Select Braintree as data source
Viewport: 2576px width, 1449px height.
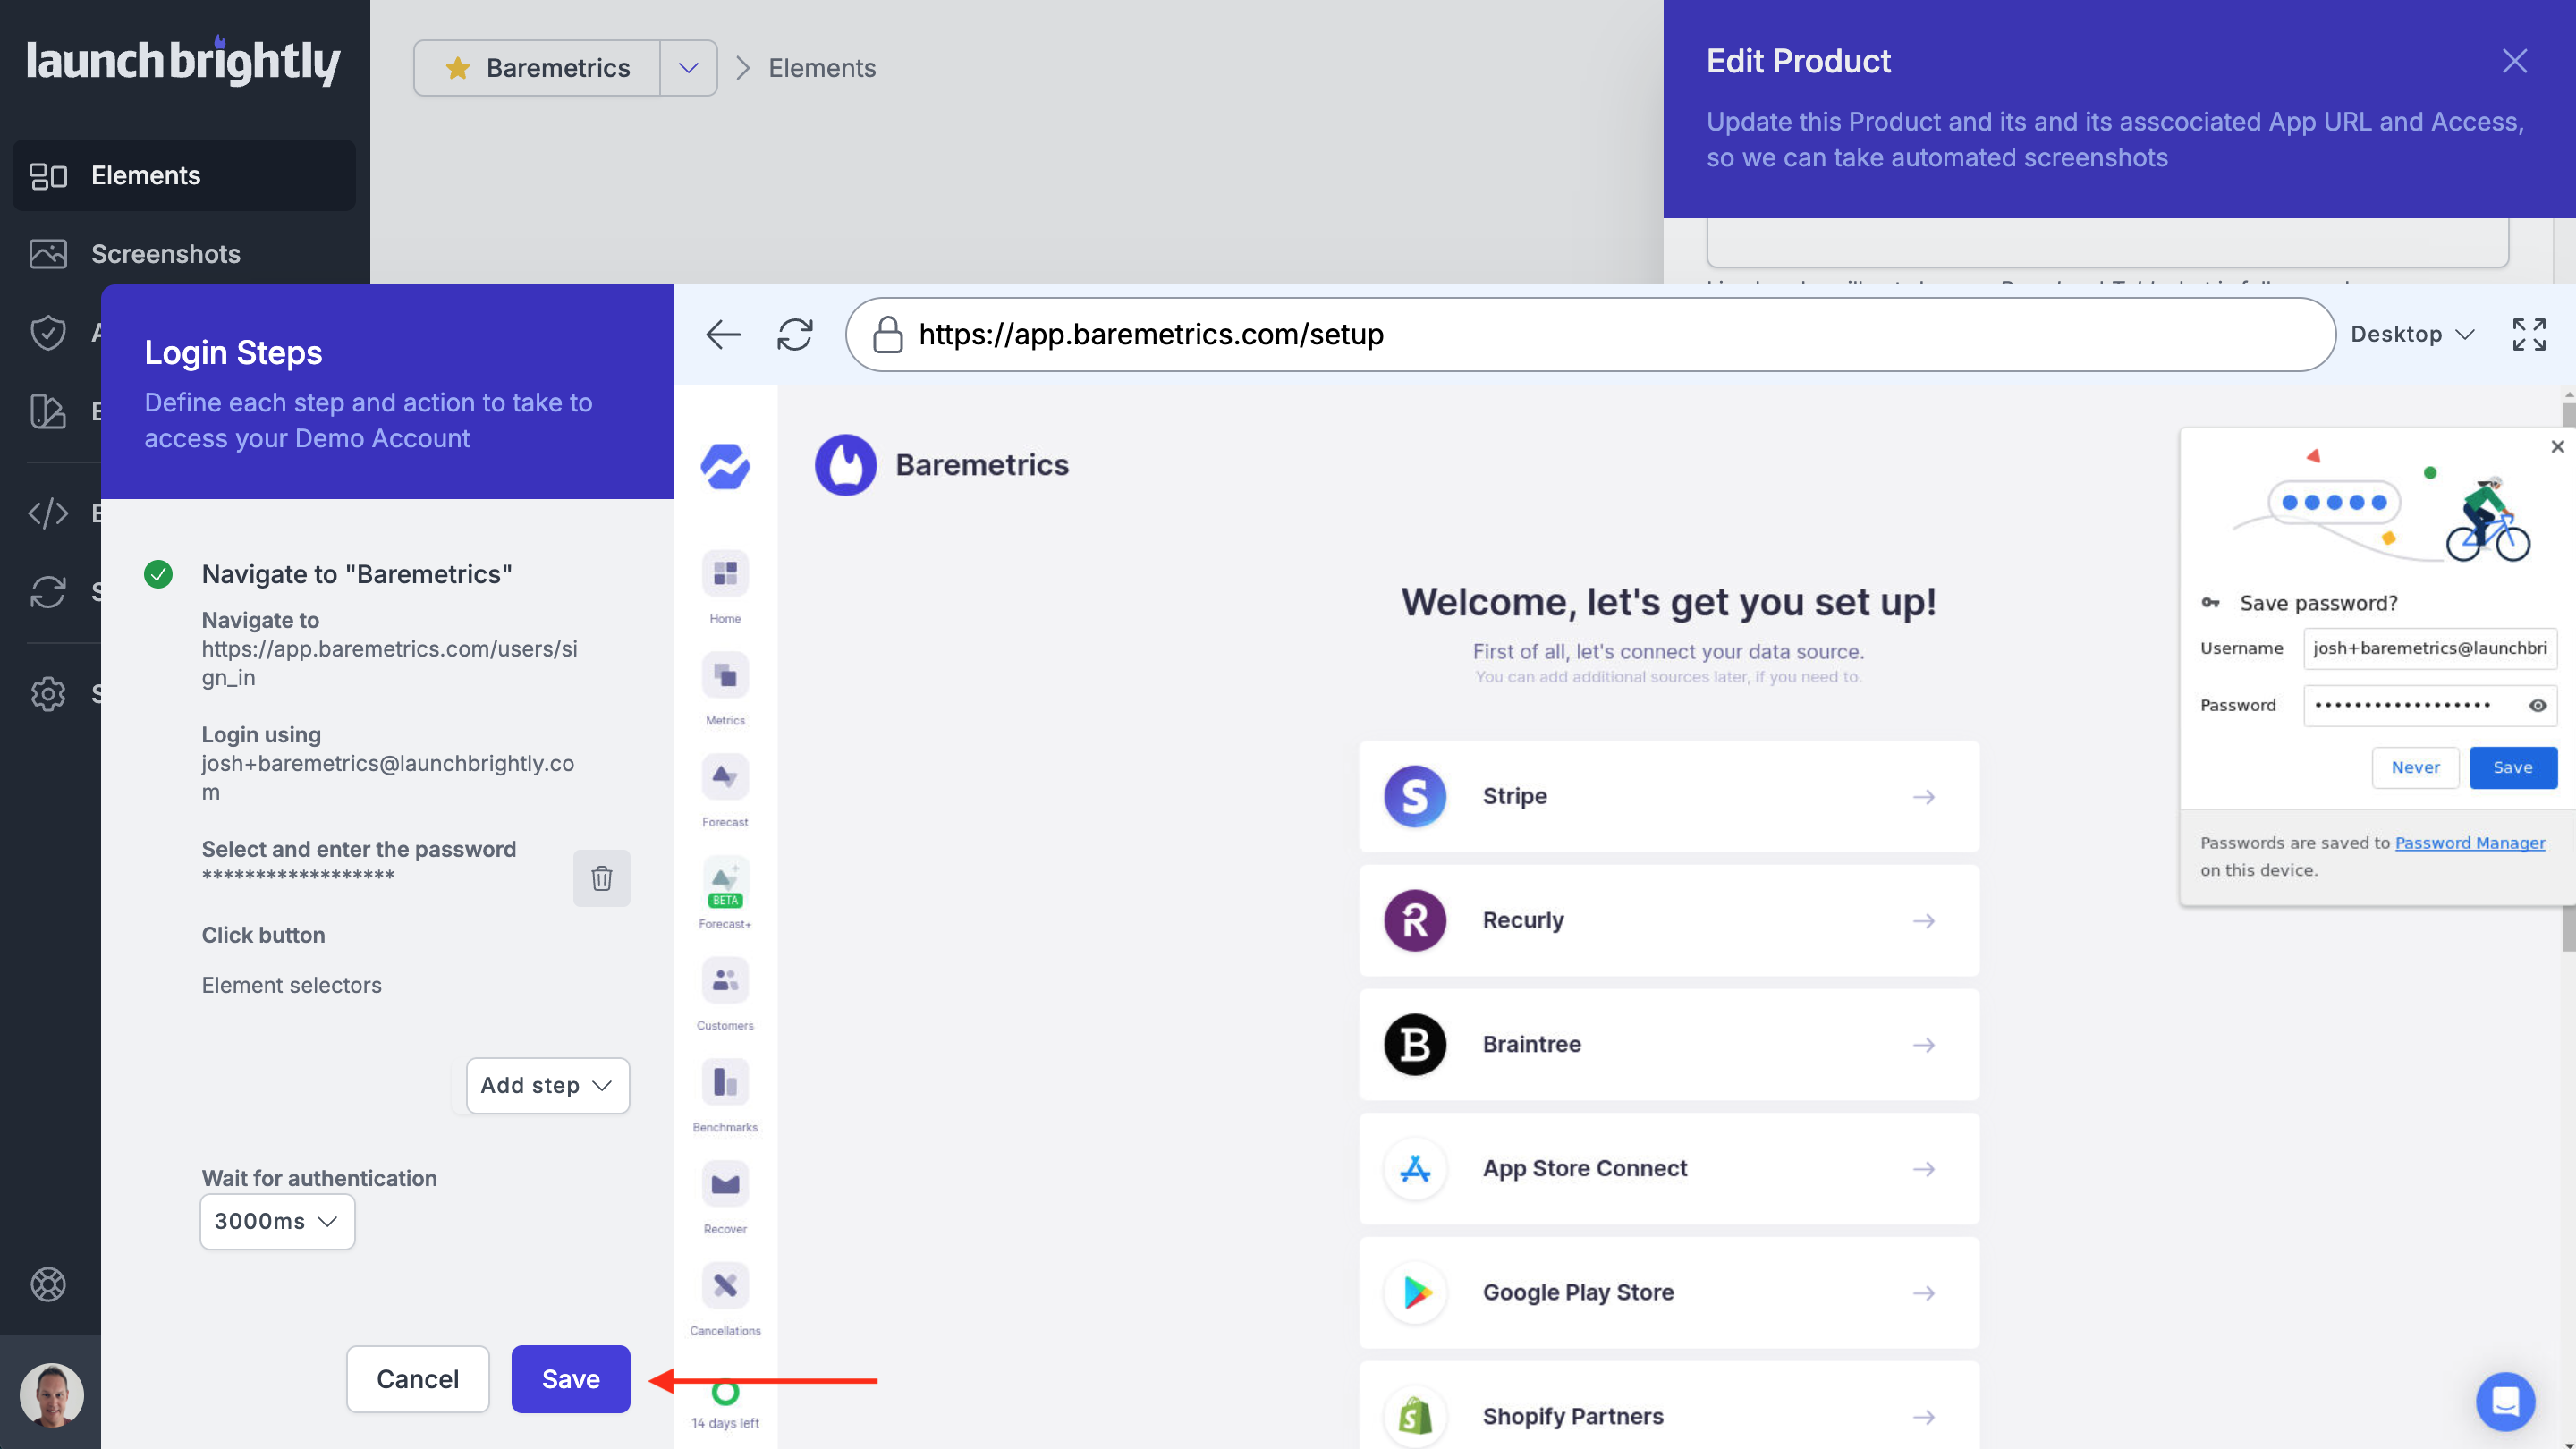(1668, 1044)
